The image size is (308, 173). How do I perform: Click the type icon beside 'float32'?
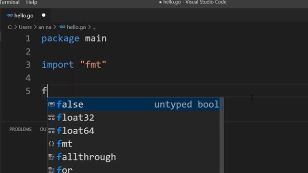click(51, 117)
